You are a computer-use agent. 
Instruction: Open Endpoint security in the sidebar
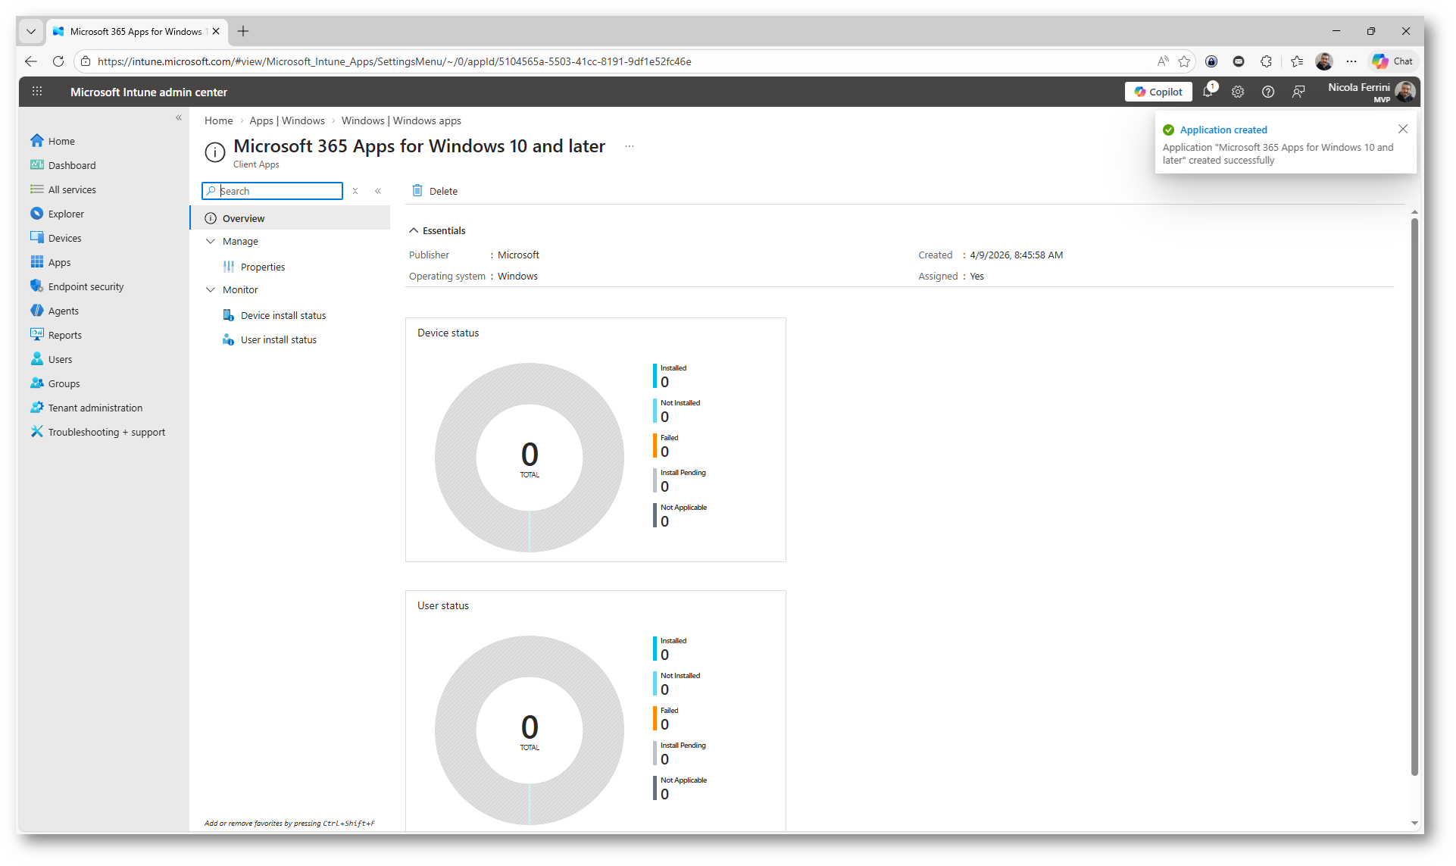[86, 286]
